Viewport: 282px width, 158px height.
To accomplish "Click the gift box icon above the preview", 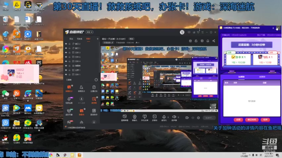I will (190, 41).
